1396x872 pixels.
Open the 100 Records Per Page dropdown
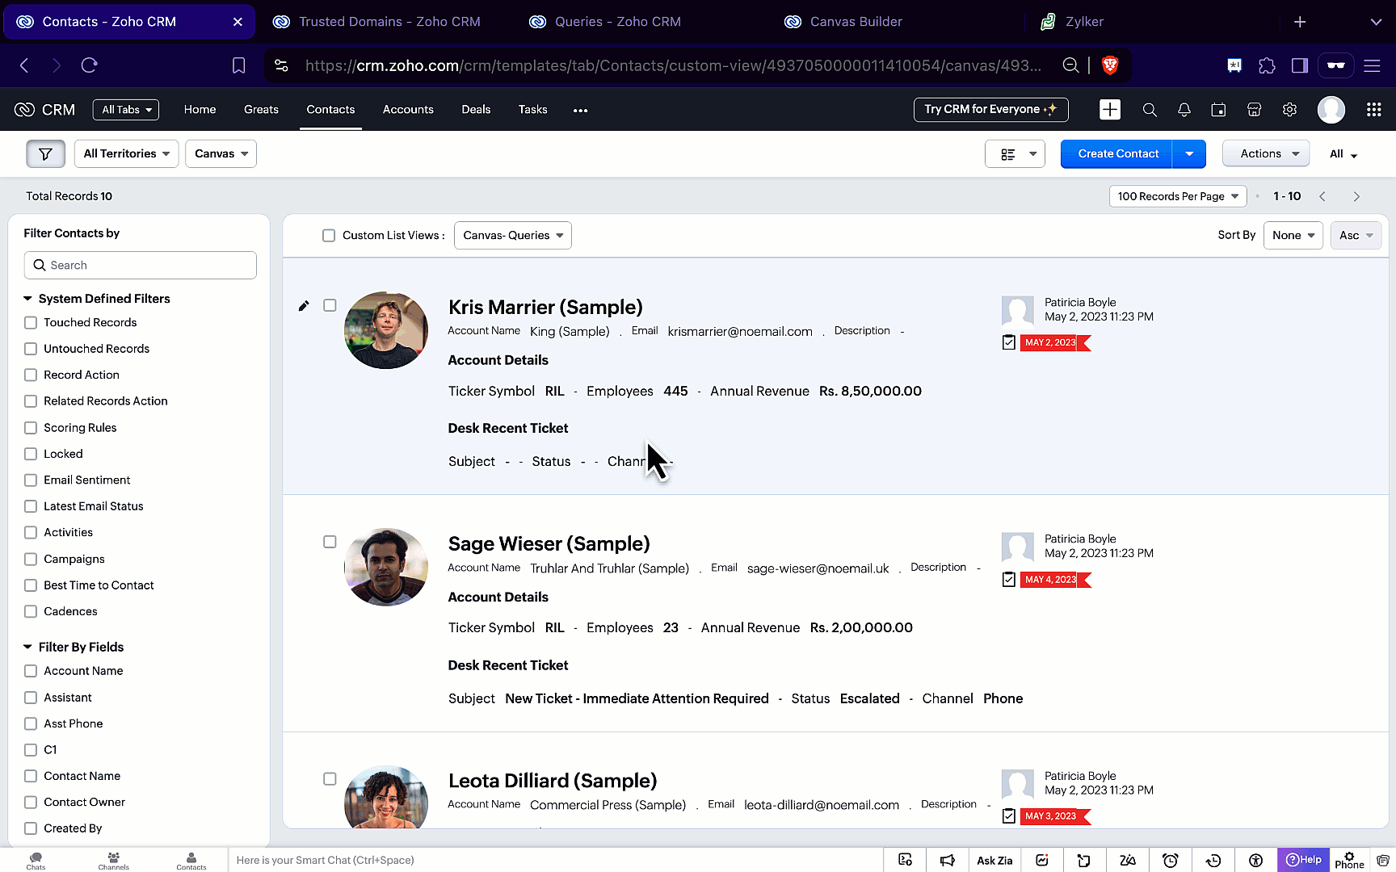tap(1178, 196)
